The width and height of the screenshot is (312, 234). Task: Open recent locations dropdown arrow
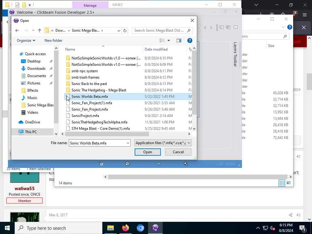[x=33, y=30]
